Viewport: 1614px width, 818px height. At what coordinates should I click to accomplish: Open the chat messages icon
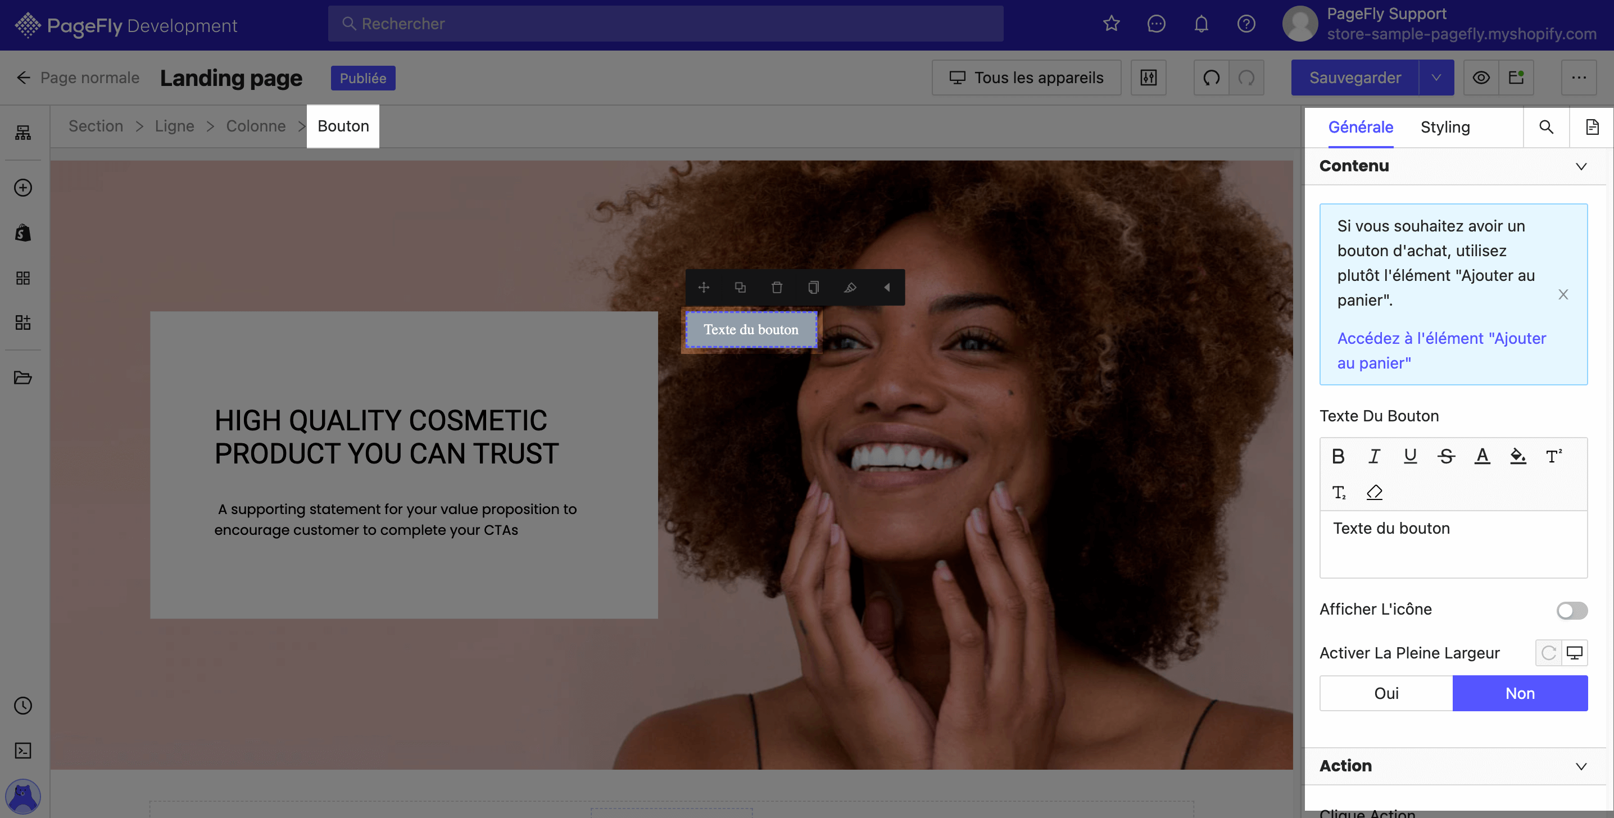(x=1156, y=24)
